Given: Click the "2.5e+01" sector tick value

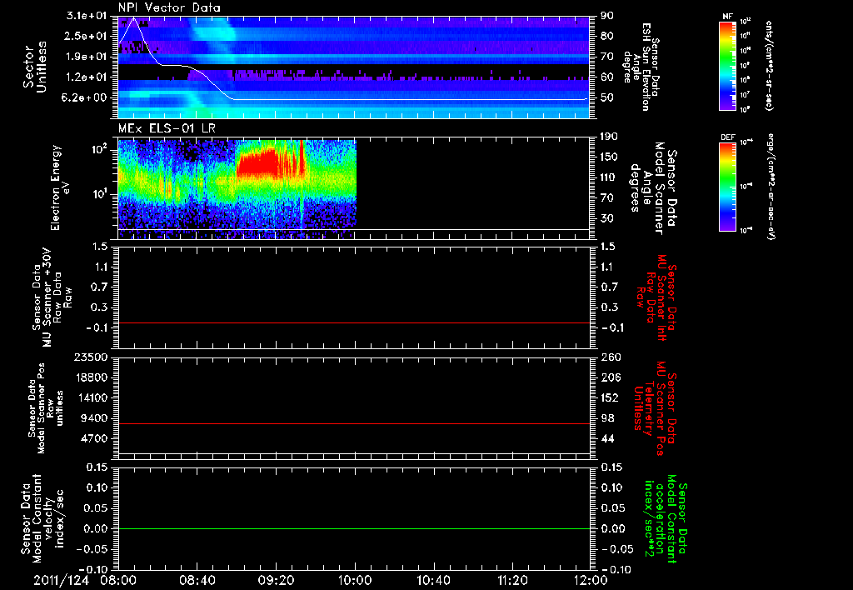Looking at the screenshot, I should coord(87,36).
